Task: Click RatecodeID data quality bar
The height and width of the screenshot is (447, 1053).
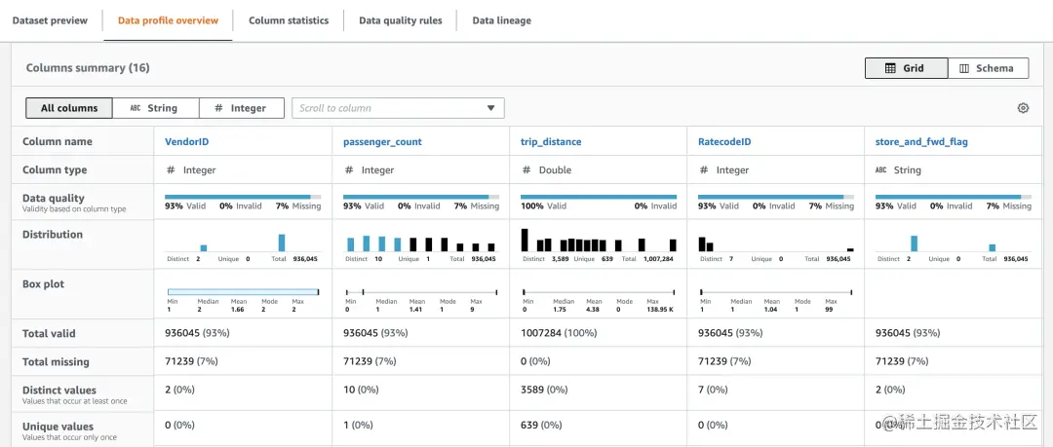Action: click(776, 197)
